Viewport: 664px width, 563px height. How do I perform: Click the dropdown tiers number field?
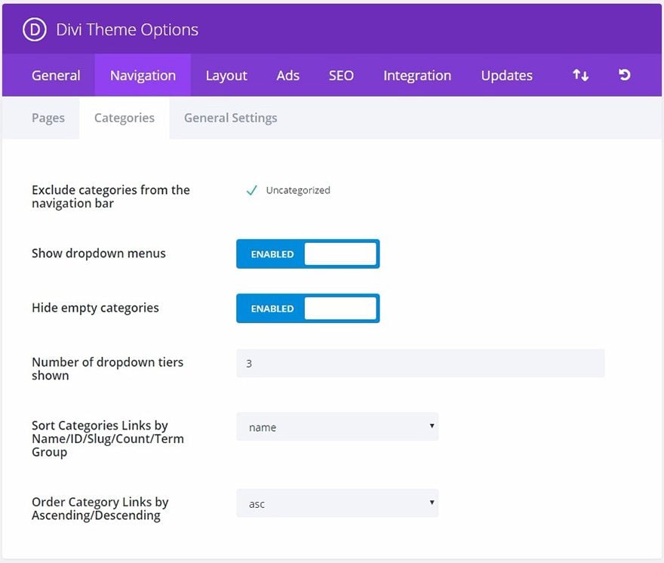420,363
